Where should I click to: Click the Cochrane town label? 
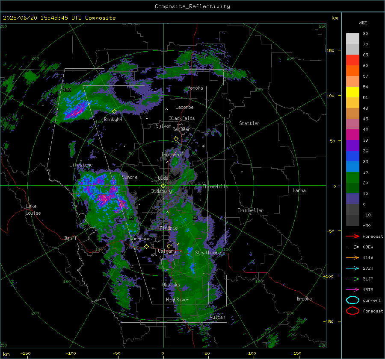point(140,239)
